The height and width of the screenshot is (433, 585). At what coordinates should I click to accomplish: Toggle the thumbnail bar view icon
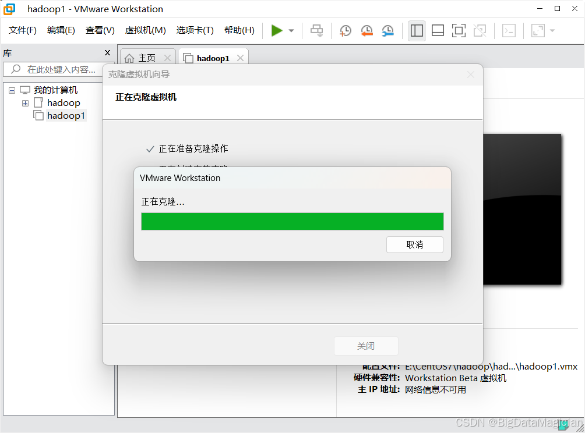(438, 31)
